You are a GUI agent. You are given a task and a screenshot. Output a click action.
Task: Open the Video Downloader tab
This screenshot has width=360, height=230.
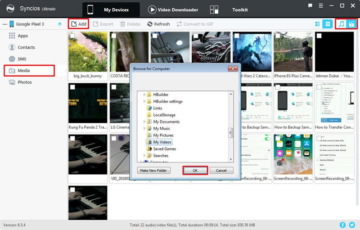173,9
